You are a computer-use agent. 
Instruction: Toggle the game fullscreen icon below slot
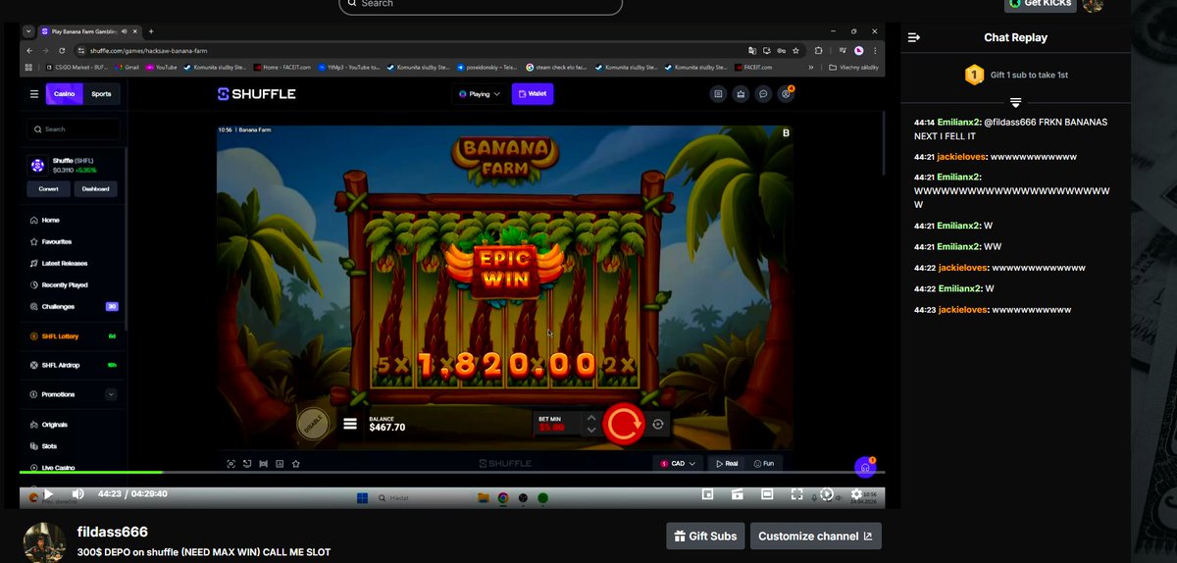(x=231, y=463)
